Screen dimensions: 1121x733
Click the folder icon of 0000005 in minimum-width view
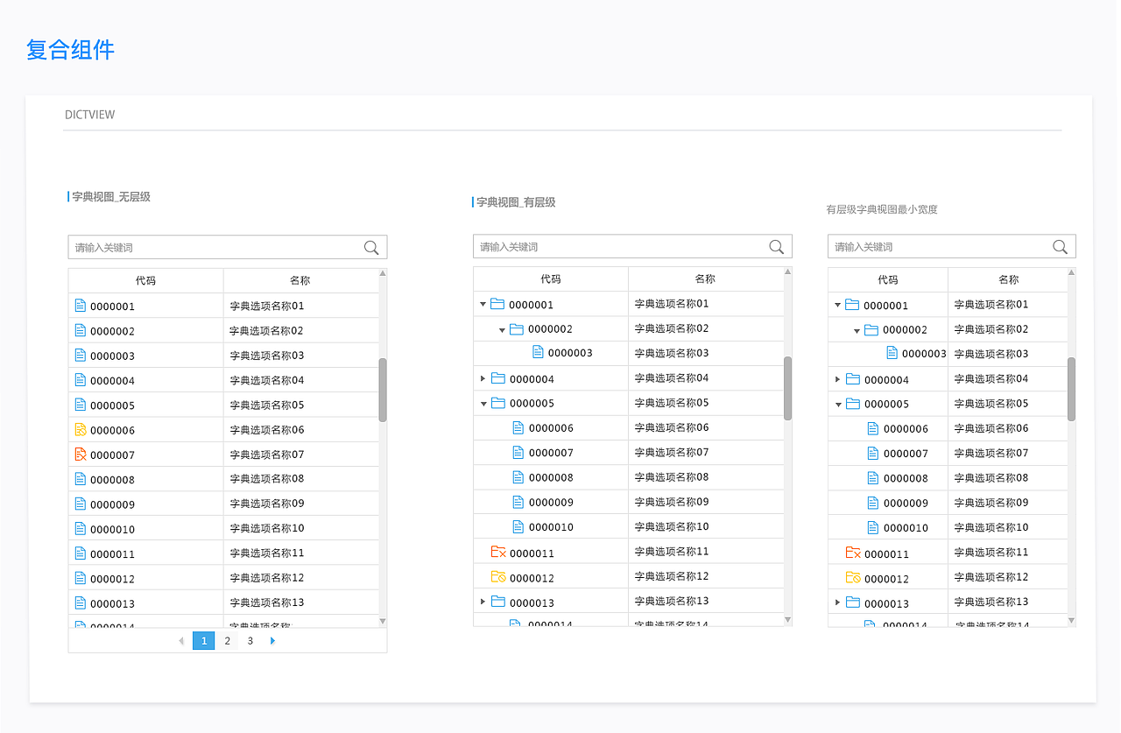click(853, 404)
